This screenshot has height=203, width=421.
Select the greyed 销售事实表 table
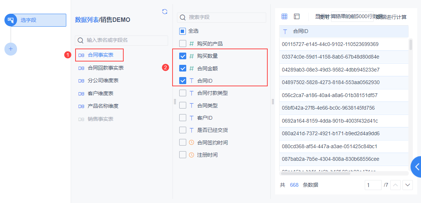(100, 119)
